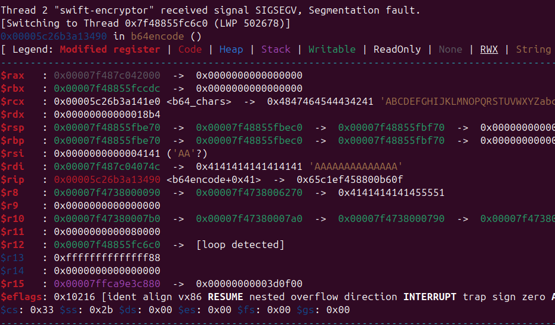Click the Modified register legend text
This screenshot has width=555, height=325.
click(110, 49)
